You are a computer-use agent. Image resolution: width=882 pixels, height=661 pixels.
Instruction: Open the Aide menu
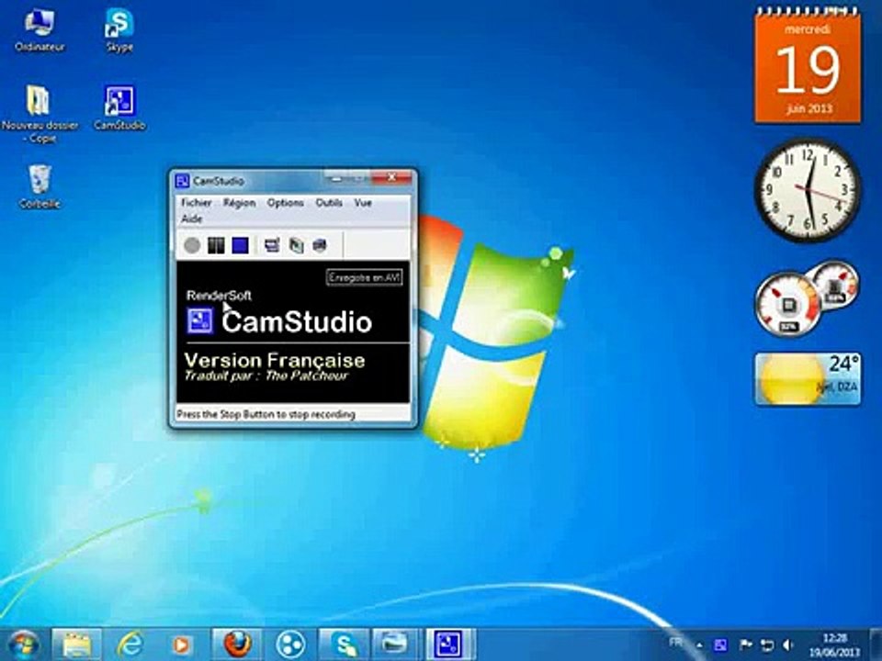[191, 218]
